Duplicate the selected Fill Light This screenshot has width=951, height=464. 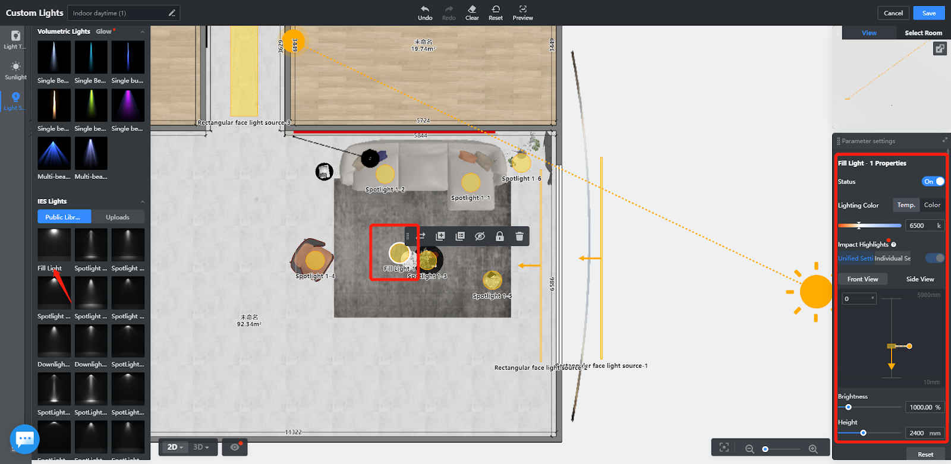pyautogui.click(x=440, y=236)
